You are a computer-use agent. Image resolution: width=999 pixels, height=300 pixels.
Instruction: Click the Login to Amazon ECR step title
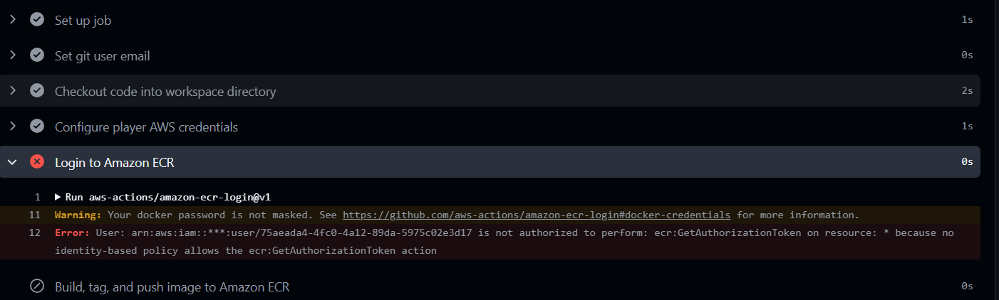(115, 163)
